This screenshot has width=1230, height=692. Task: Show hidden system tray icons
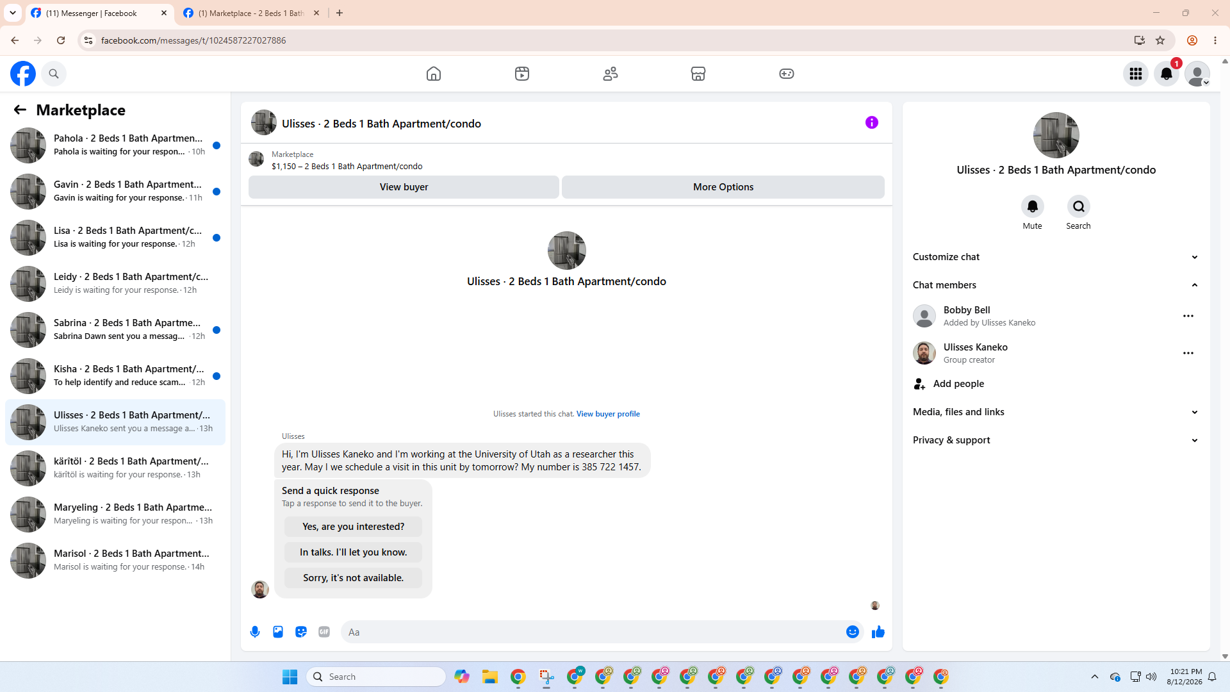tap(1095, 677)
